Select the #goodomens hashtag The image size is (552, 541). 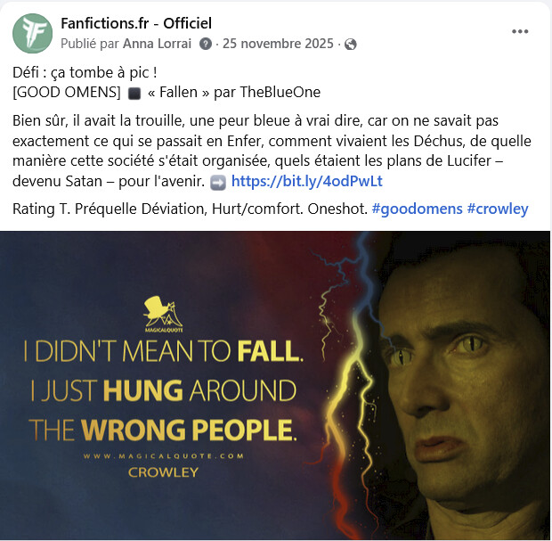[417, 209]
